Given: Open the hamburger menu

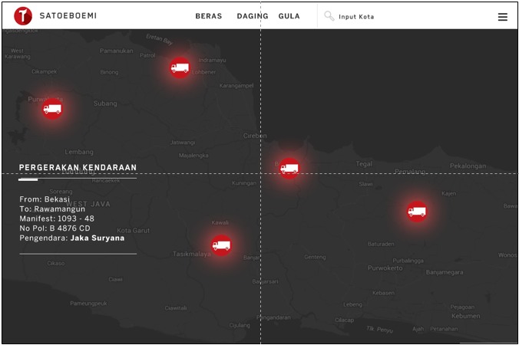Looking at the screenshot, I should click(x=502, y=17).
